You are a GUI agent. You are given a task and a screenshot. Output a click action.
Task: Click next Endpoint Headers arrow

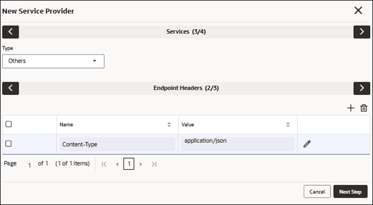pyautogui.click(x=362, y=88)
